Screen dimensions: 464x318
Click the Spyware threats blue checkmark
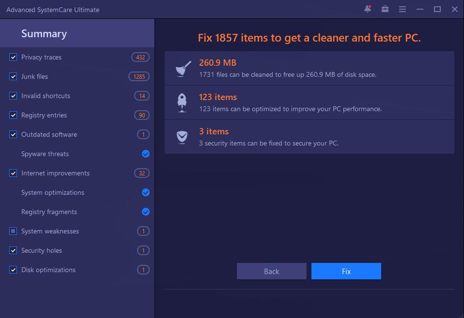(146, 154)
